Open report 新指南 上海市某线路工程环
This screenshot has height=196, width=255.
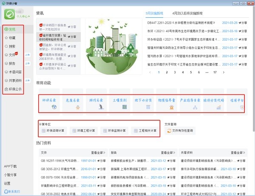click(130, 169)
